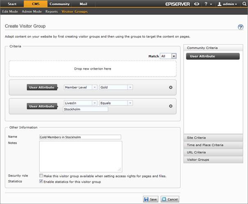The width and height of the screenshot is (248, 204).
Task: Click the search magnifier icon in top bar
Action: tap(244, 4)
